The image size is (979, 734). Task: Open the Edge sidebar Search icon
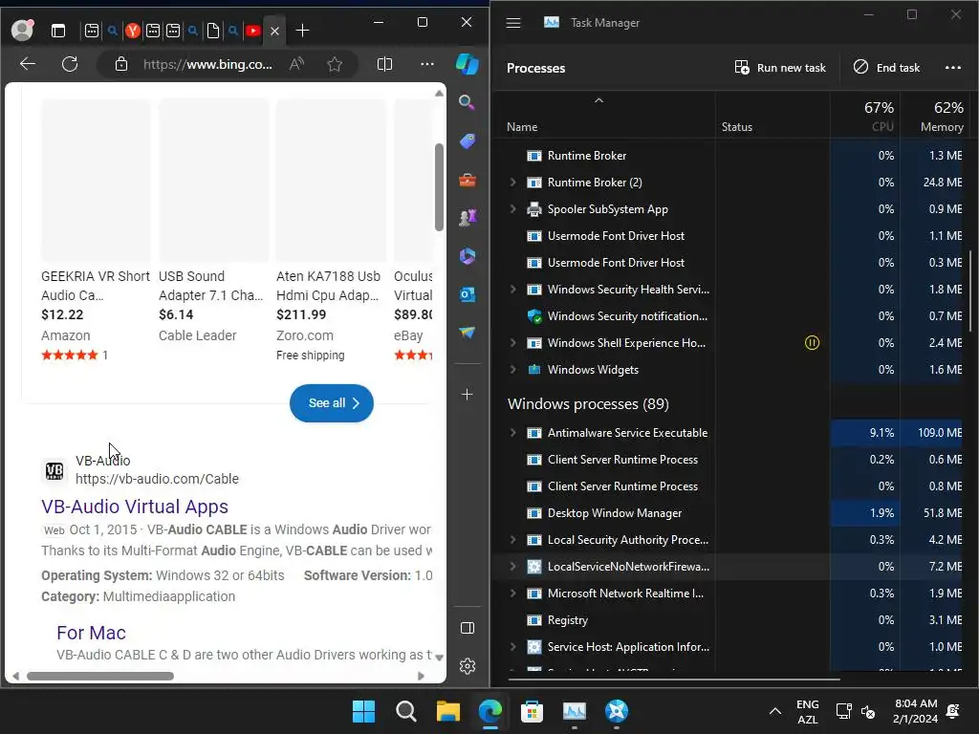coord(467,101)
